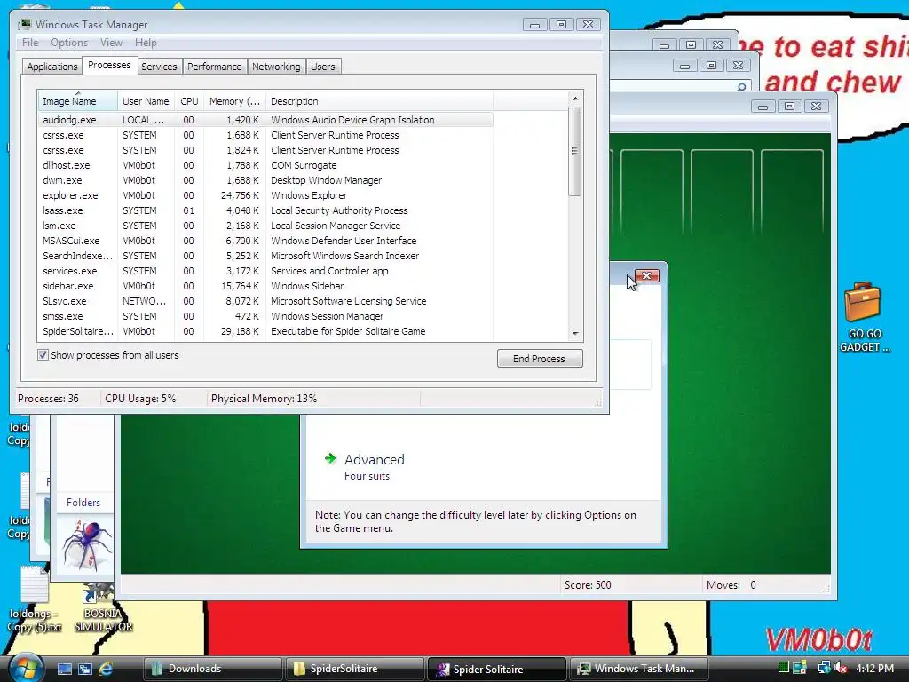Viewport: 909px width, 682px height.
Task: Click Score: 500 in Solitaire status bar
Action: tap(588, 584)
